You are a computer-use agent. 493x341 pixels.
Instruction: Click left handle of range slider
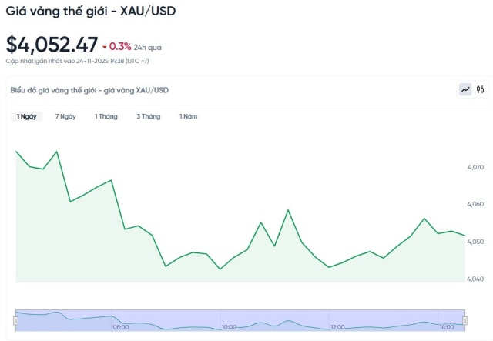[15, 319]
